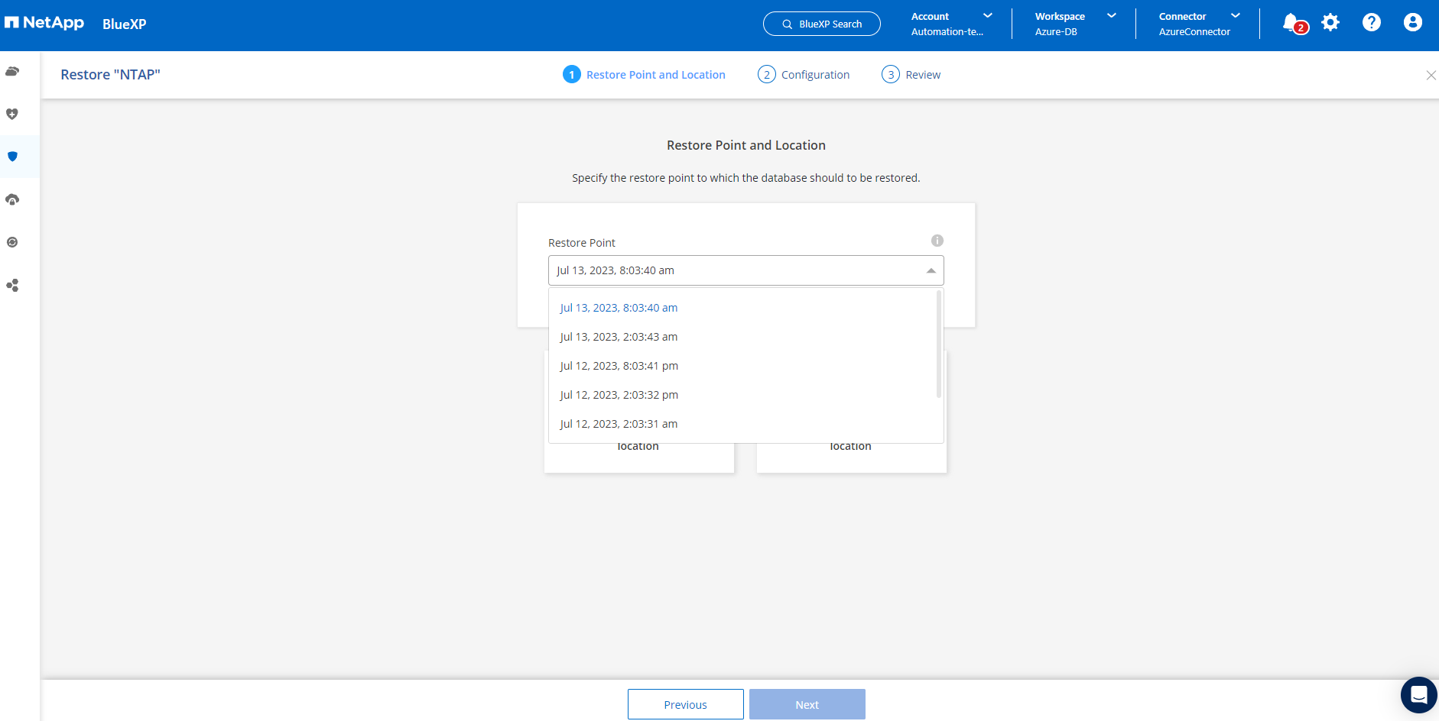Screen dimensions: 1439x721
Task: Click the circular sync arrows sidebar icon
Action: coord(12,243)
